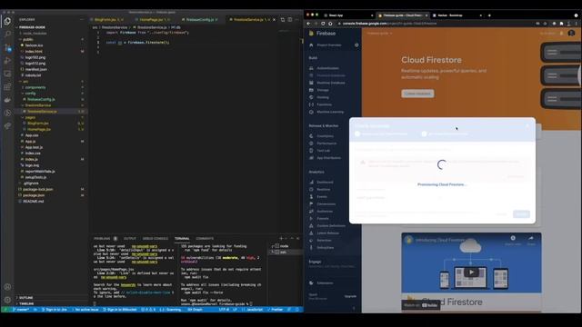
Task: Click the split editor icon in VS Code
Action: click(x=290, y=19)
